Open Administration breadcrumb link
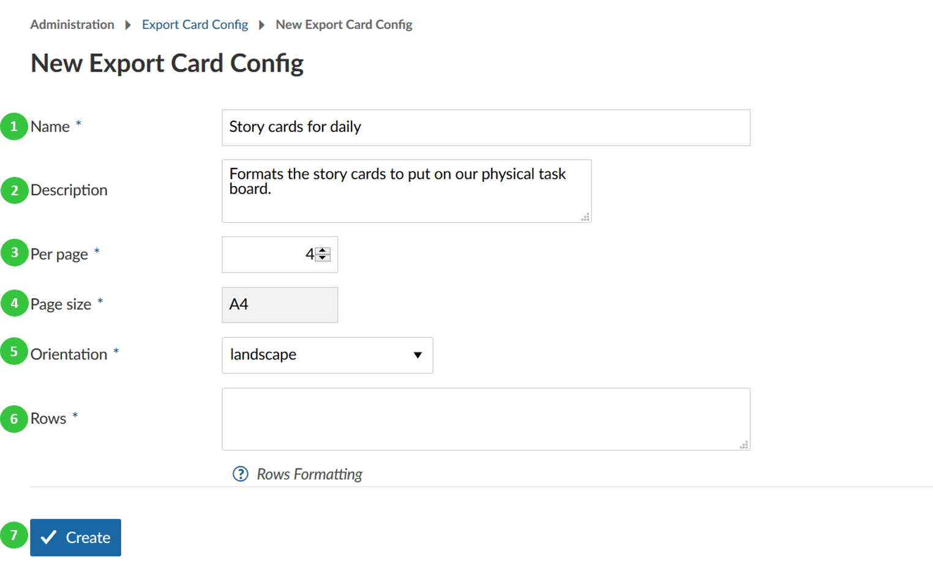Image resolution: width=933 pixels, height=581 pixels. [x=72, y=24]
